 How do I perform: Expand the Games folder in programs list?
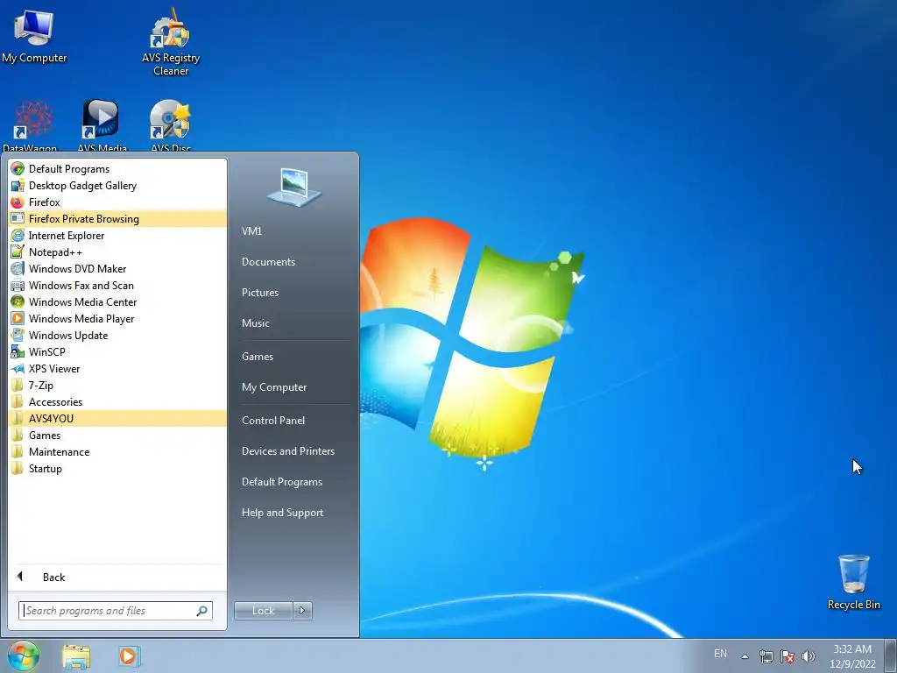(x=118, y=435)
